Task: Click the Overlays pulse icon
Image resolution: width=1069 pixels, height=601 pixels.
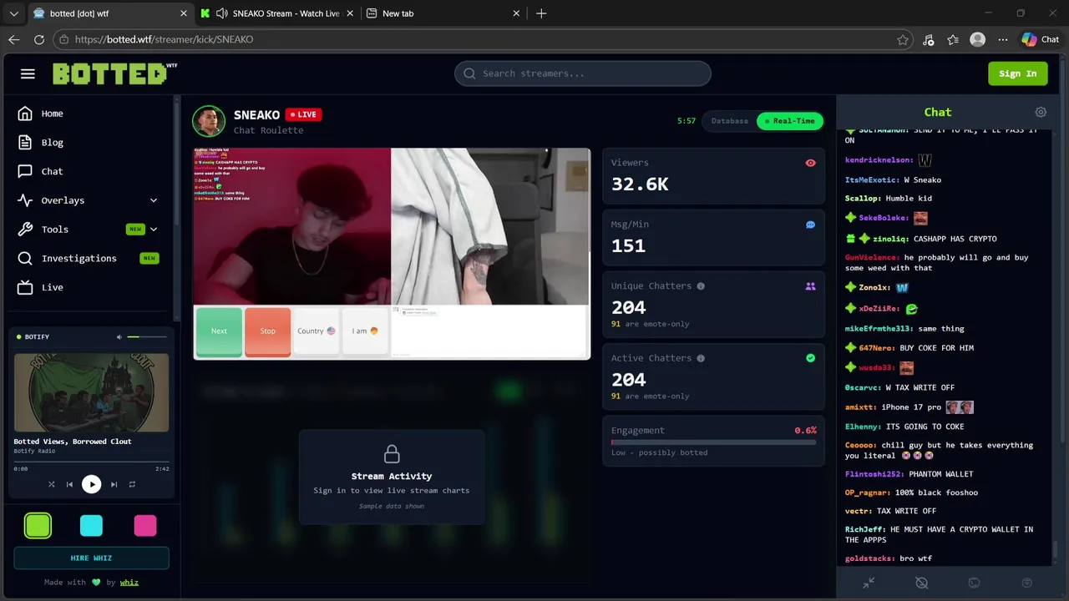Action: 25,200
